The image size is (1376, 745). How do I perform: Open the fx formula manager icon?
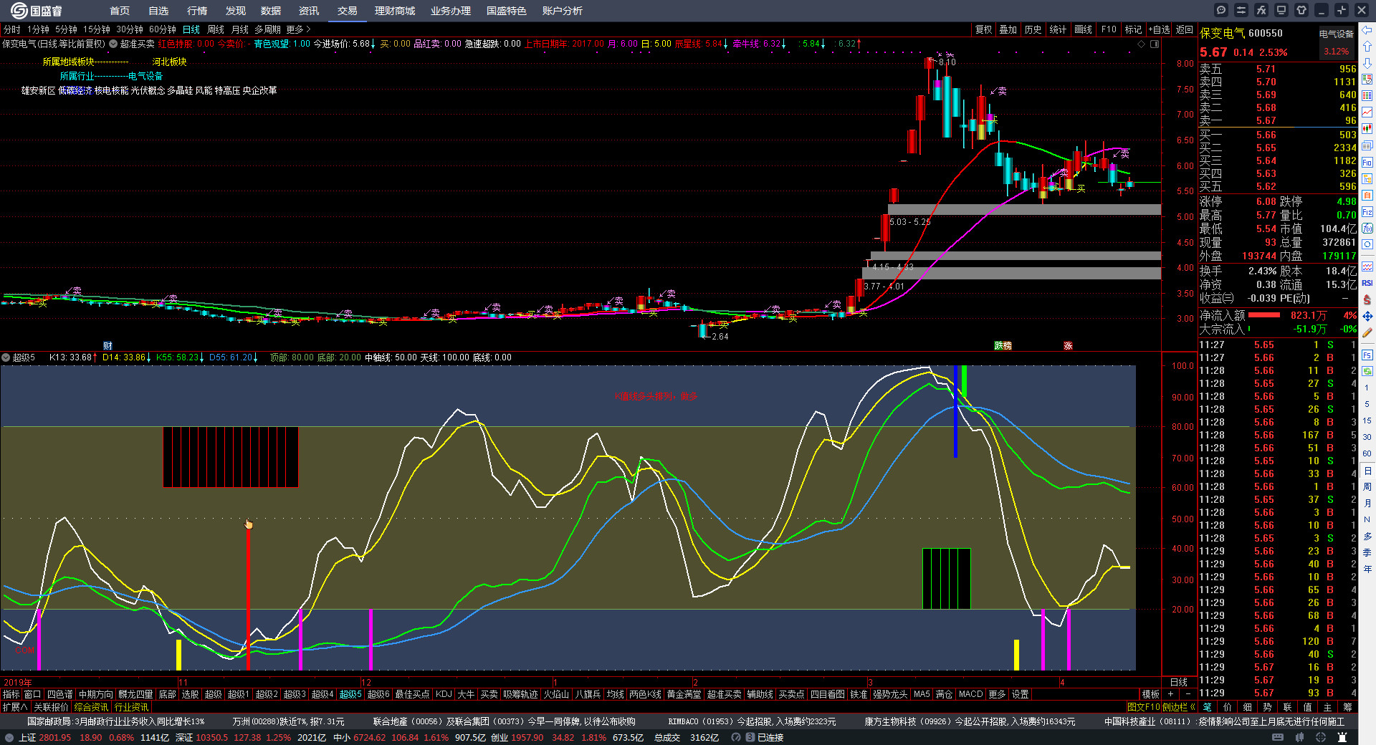point(1261,10)
